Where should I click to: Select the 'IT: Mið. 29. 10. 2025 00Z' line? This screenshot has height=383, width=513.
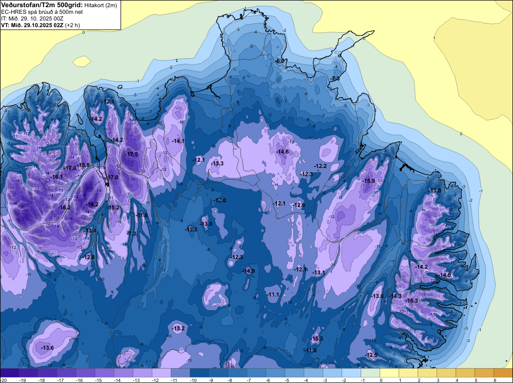click(x=32, y=18)
